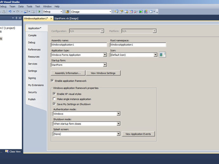
Task: Open the Team menu
Action: tap(12, 6)
